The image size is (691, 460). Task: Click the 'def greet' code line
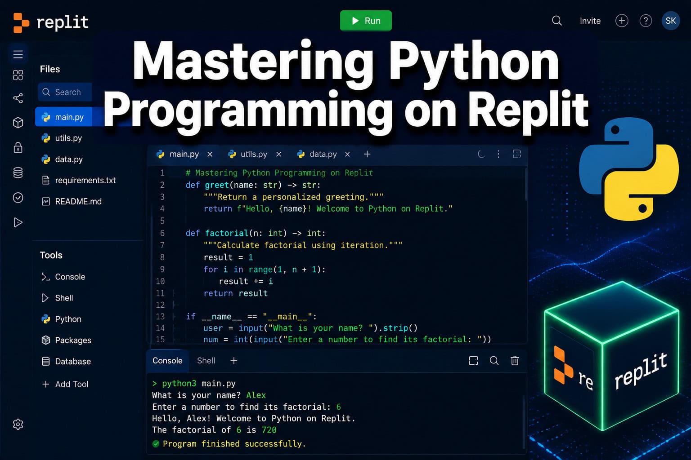pyautogui.click(x=253, y=185)
